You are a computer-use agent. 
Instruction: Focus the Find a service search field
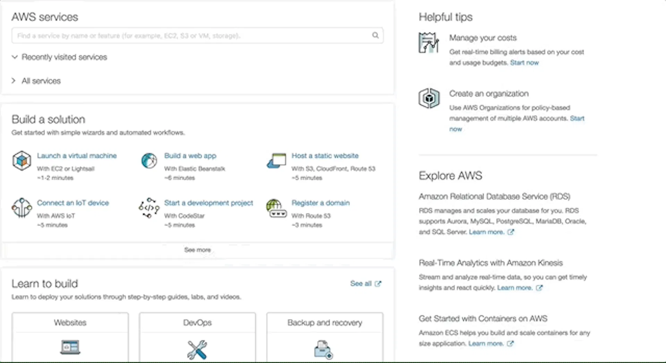coord(197,35)
